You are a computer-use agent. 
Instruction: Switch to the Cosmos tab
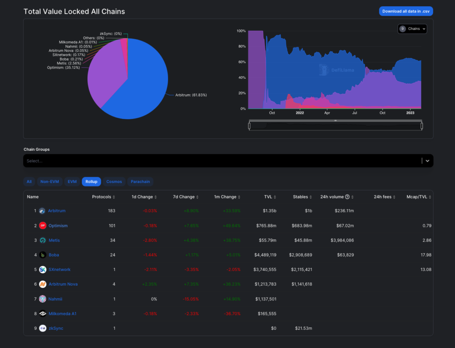tap(114, 182)
